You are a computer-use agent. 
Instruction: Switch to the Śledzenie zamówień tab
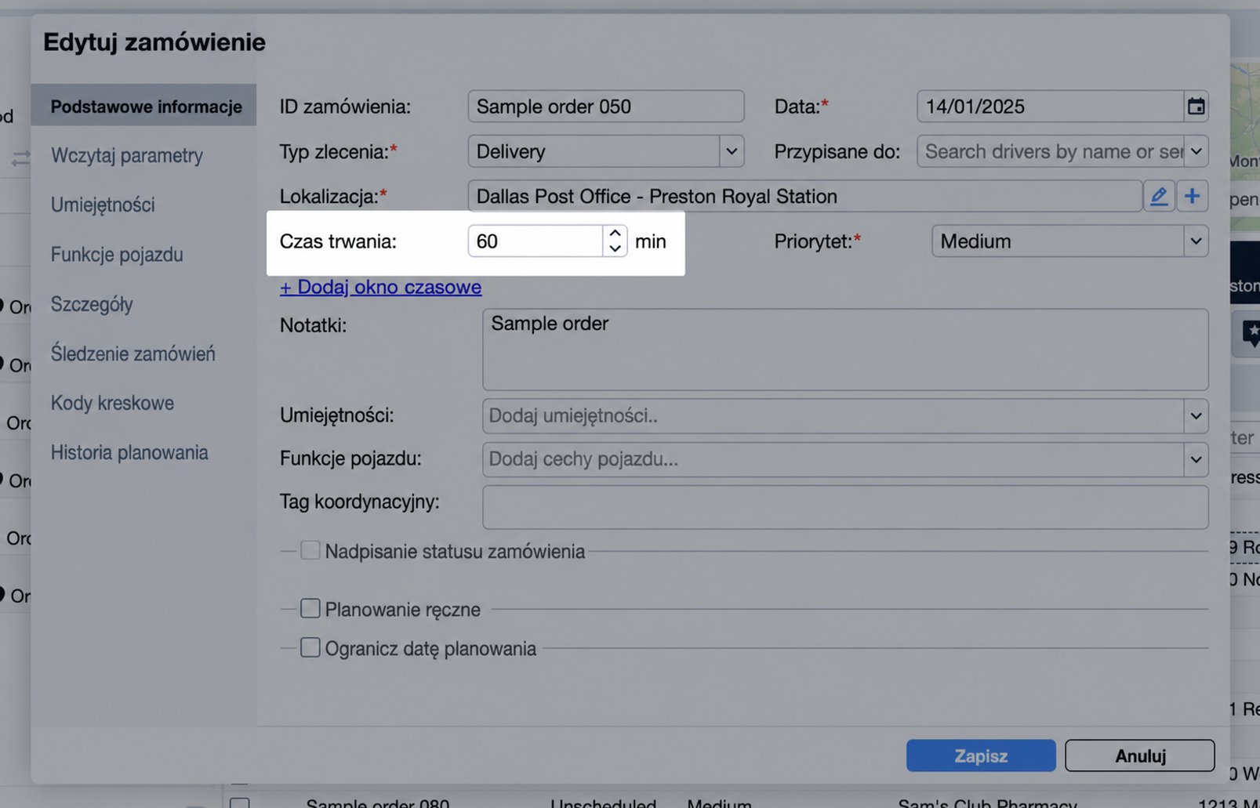[x=133, y=353]
